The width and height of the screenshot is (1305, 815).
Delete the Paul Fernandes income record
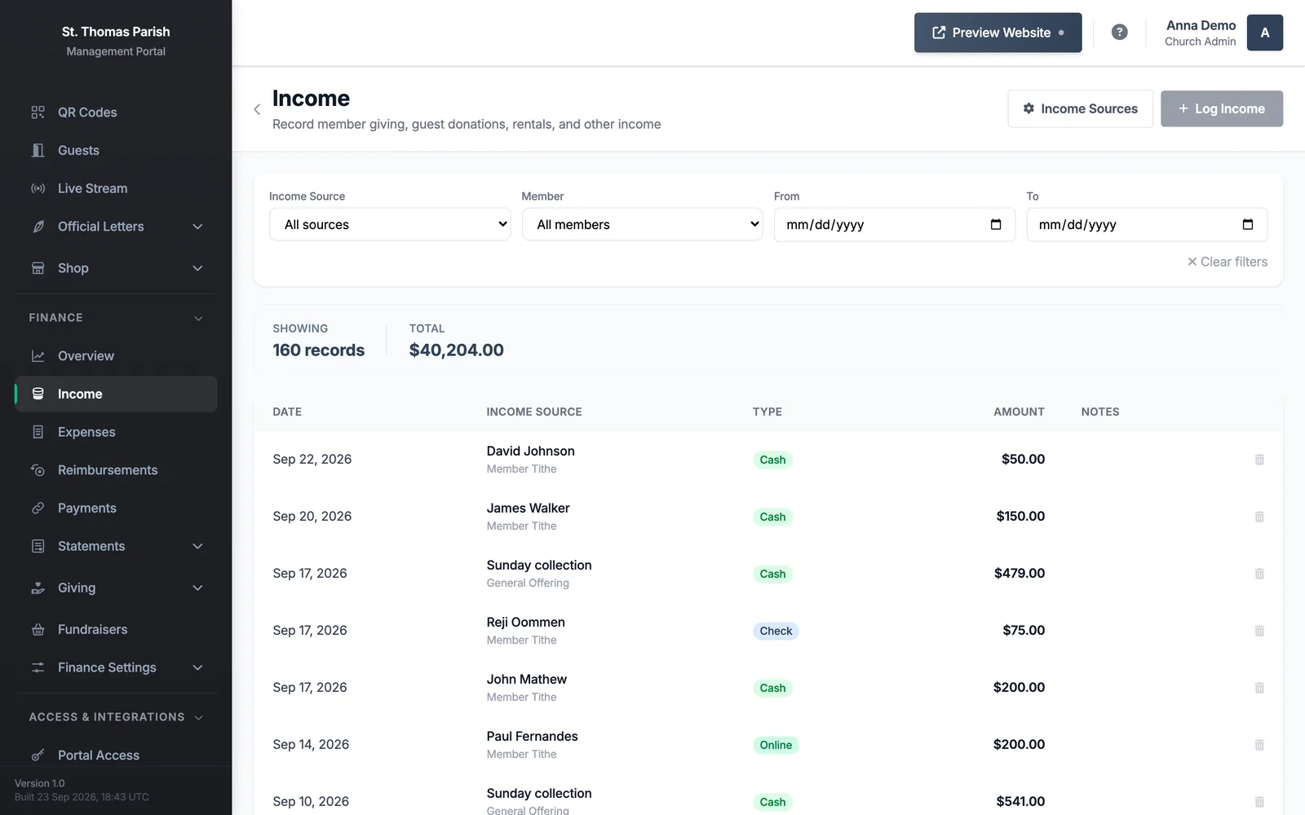[1259, 745]
